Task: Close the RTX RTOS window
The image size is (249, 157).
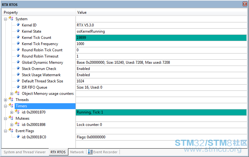Action: tap(245, 4)
